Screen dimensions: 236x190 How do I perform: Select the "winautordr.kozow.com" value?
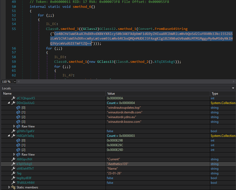coord(124,121)
